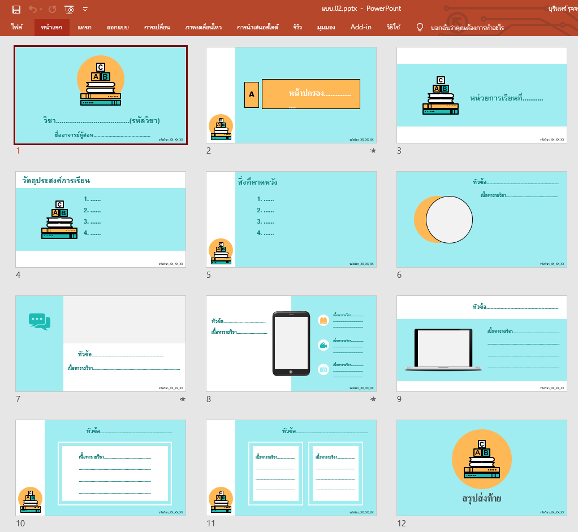Play the transition star beneath slide 8
Image resolution: width=578 pixels, height=532 pixels.
pos(373,399)
